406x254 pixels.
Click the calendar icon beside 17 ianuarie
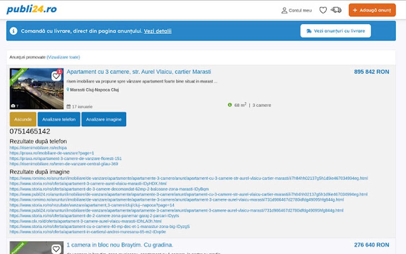[x=68, y=106]
